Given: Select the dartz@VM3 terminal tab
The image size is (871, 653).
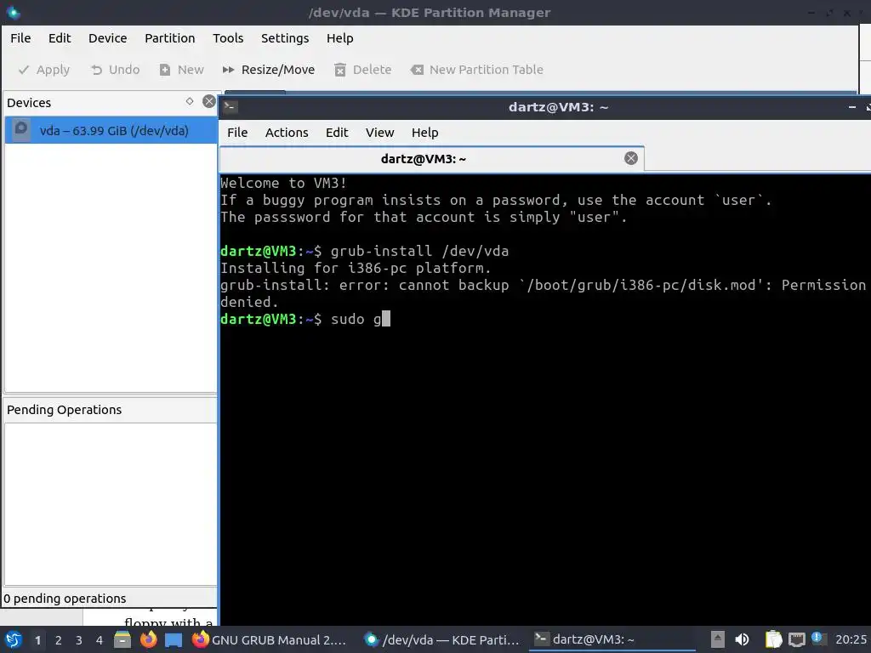Looking at the screenshot, I should point(431,159).
